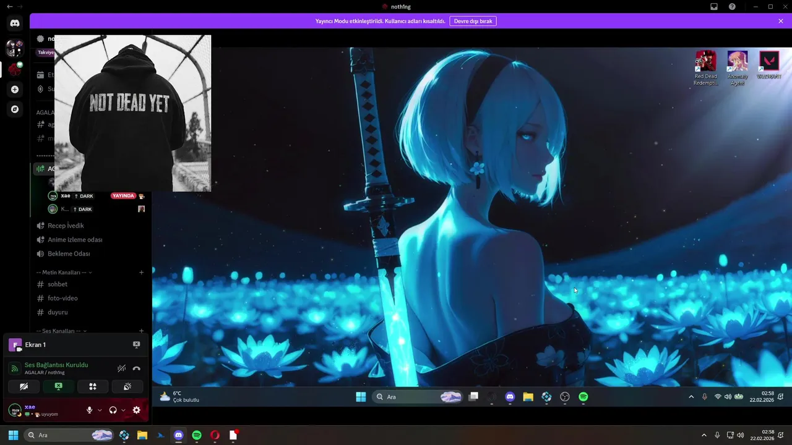The image size is (792, 445).
Task: Open Opera from the Windows taskbar
Action: pos(215,435)
